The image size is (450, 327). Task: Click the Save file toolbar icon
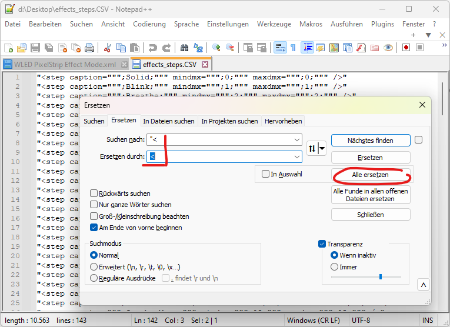35,48
